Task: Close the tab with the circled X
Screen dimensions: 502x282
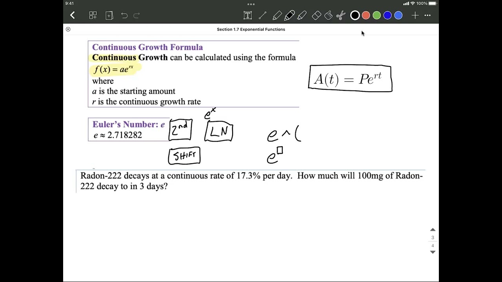Action: click(x=68, y=29)
